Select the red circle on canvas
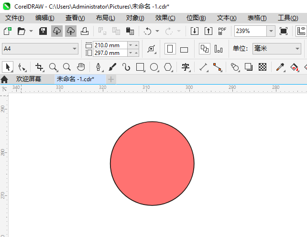 point(152,163)
